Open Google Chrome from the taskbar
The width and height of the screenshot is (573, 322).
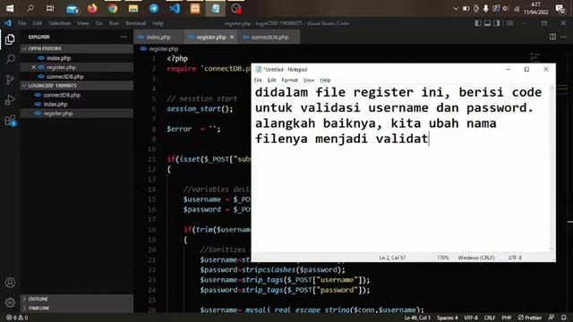pos(113,8)
